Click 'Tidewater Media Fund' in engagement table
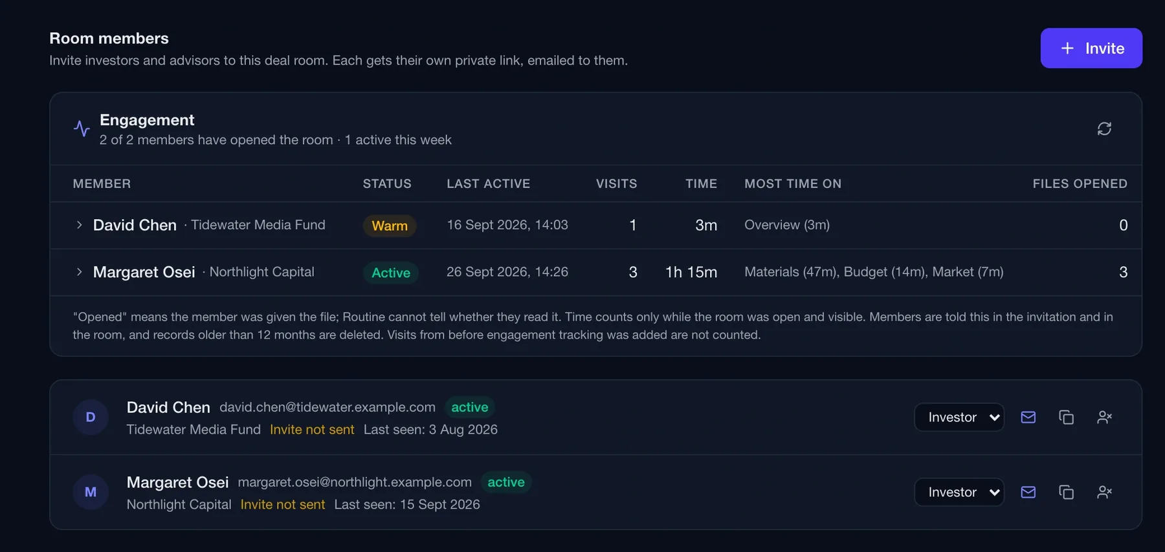The width and height of the screenshot is (1165, 552). click(258, 225)
